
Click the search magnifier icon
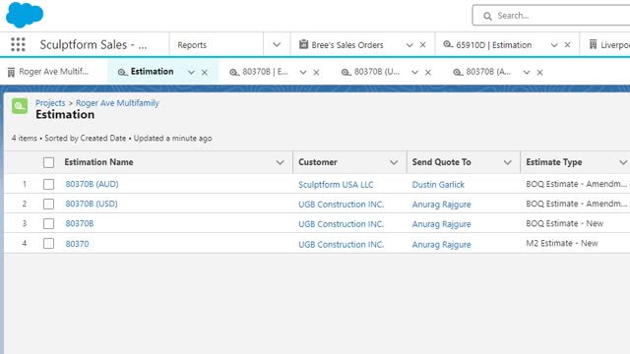(487, 16)
